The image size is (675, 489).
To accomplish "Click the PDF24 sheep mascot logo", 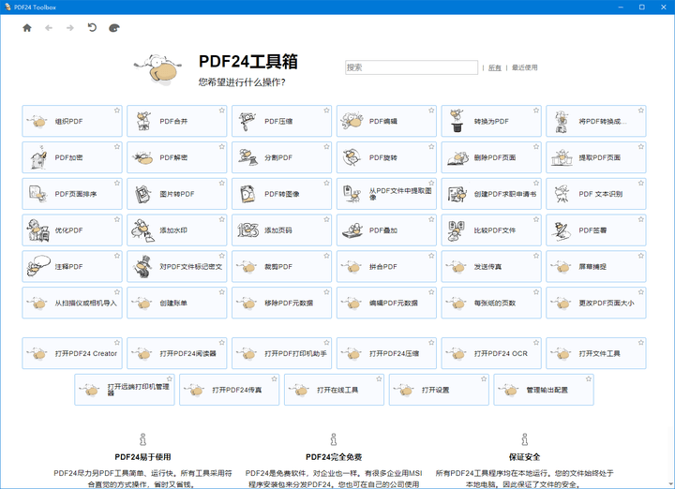I will pyautogui.click(x=157, y=69).
